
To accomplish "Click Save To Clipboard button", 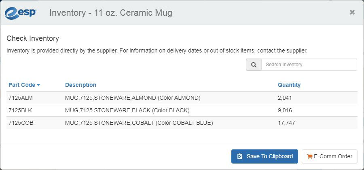I will pos(265,157).
